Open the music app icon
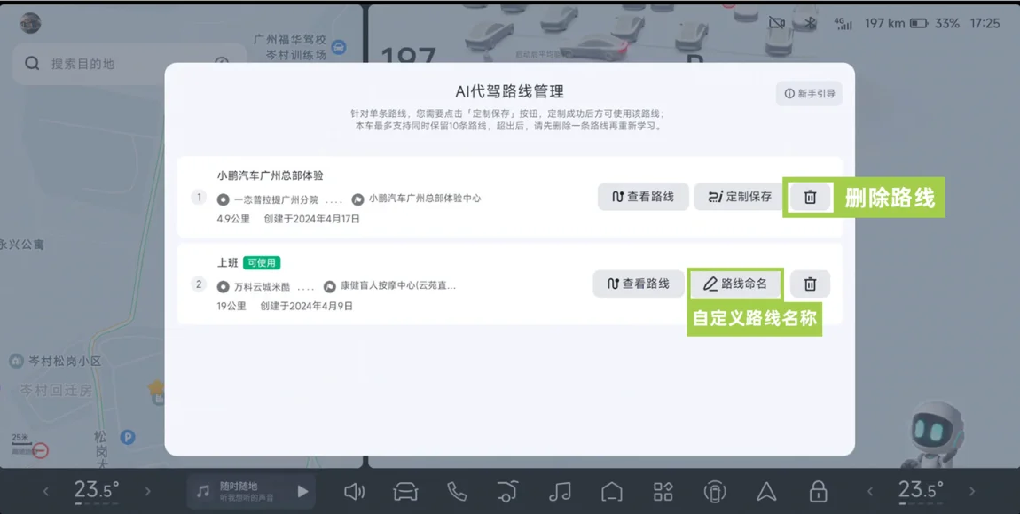 click(560, 492)
